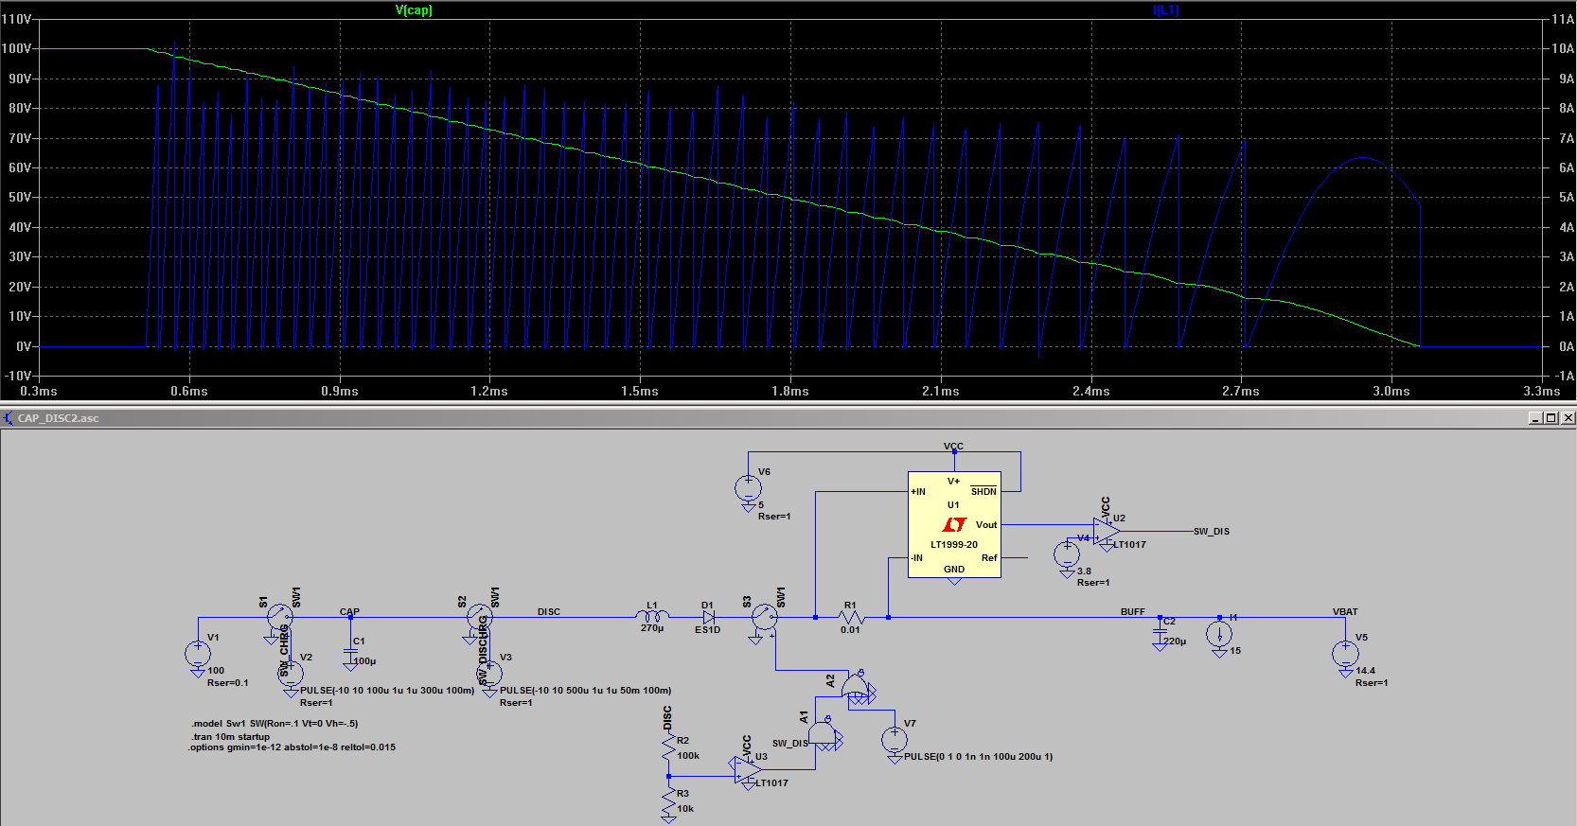Click the I(L1) trace label
1577x826 pixels.
(x=1166, y=10)
